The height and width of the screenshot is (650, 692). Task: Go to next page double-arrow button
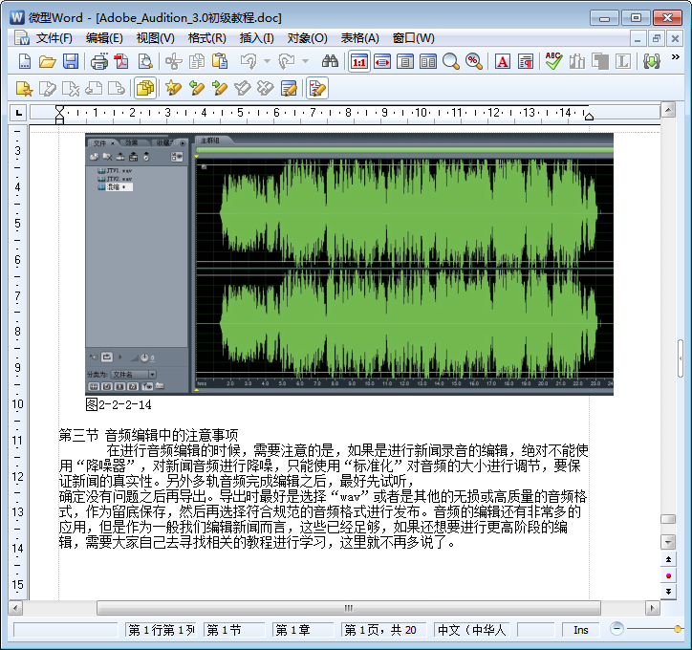(668, 592)
